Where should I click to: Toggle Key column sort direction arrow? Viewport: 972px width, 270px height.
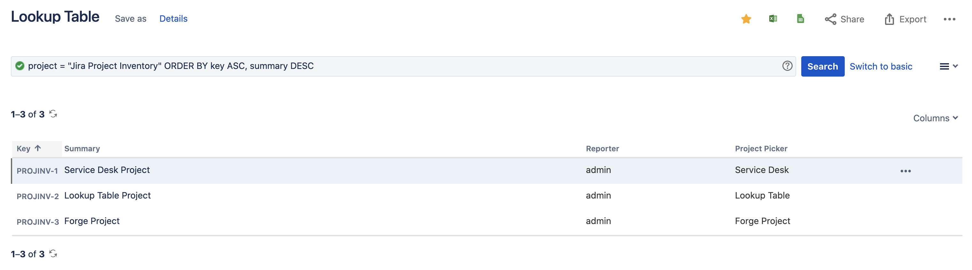point(38,148)
